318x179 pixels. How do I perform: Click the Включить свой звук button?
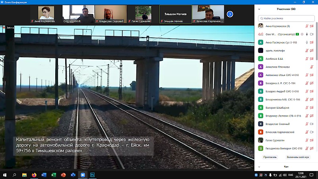click(298, 157)
